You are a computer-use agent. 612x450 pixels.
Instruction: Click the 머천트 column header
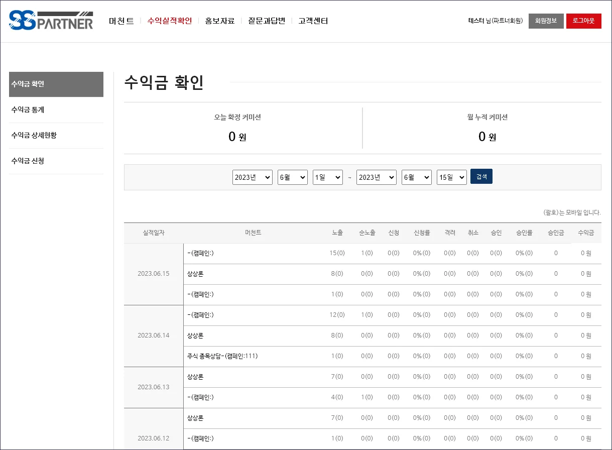253,233
